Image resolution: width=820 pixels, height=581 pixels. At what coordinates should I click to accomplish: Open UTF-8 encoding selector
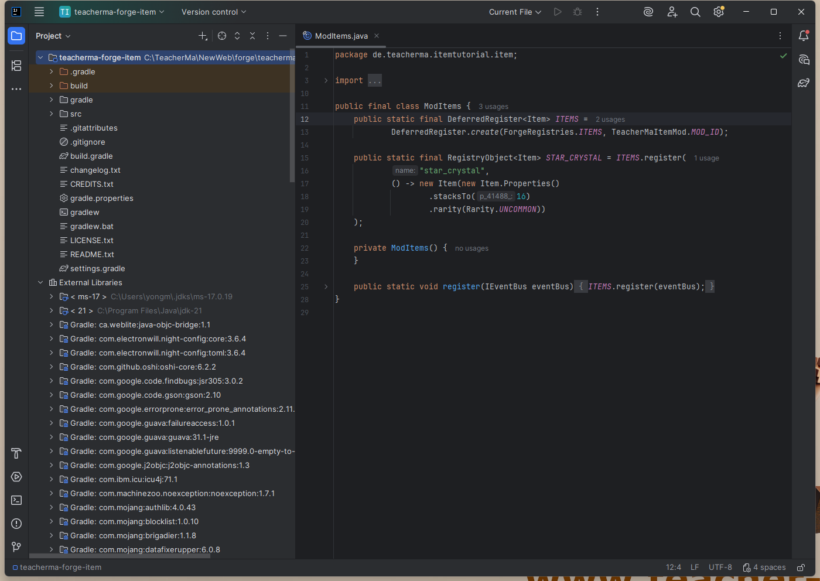tap(720, 567)
